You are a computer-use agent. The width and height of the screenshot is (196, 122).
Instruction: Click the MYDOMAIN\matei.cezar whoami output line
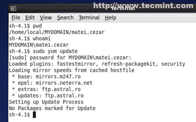39,45
